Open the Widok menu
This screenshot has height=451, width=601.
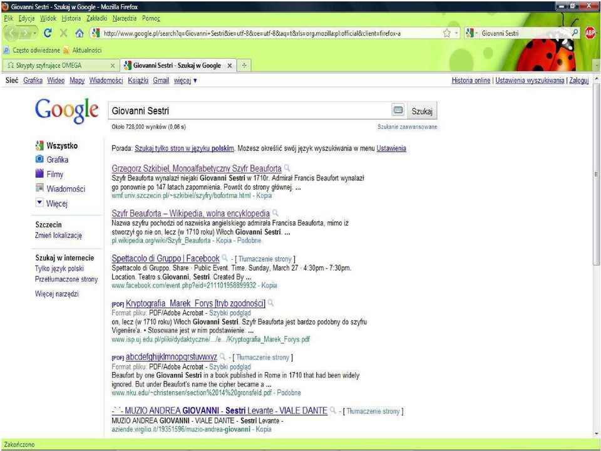48,18
